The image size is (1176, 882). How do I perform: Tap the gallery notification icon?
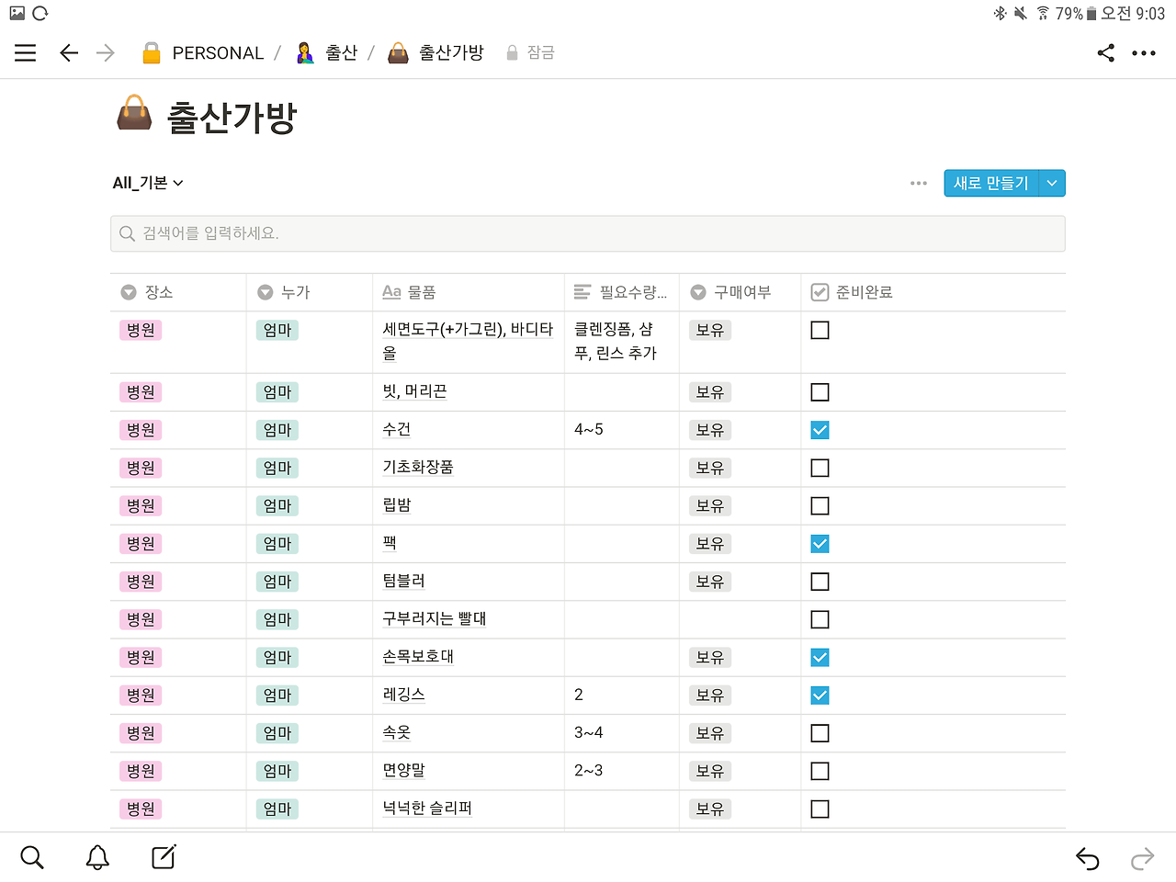tap(17, 13)
